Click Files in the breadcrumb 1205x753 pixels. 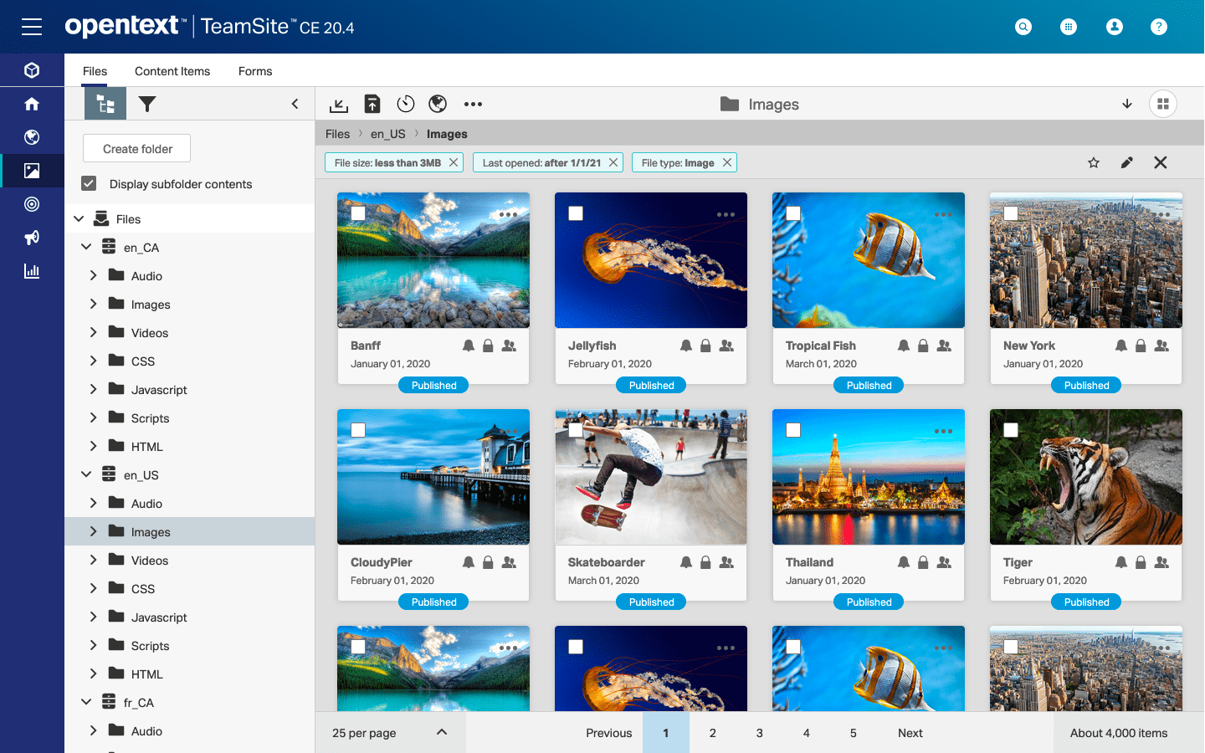338,134
